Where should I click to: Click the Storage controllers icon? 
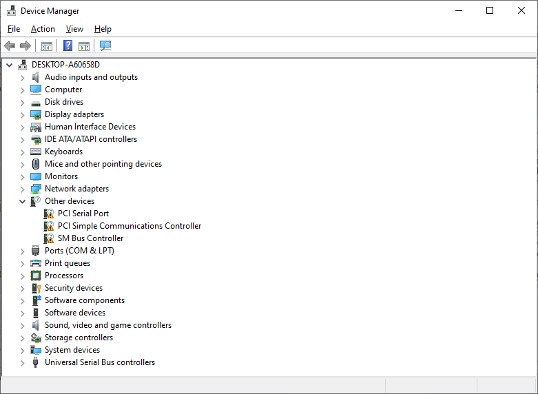[x=36, y=338]
